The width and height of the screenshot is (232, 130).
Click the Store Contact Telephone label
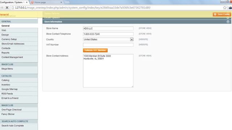click(x=58, y=34)
